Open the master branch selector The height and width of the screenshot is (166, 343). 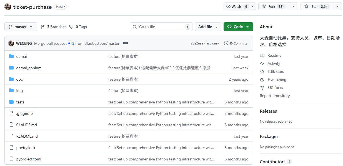pos(21,27)
